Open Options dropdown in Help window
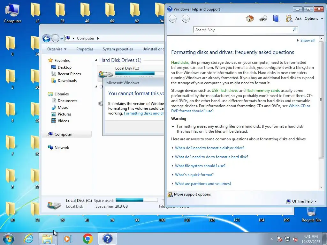The width and height of the screenshot is (327, 245). (x=314, y=19)
